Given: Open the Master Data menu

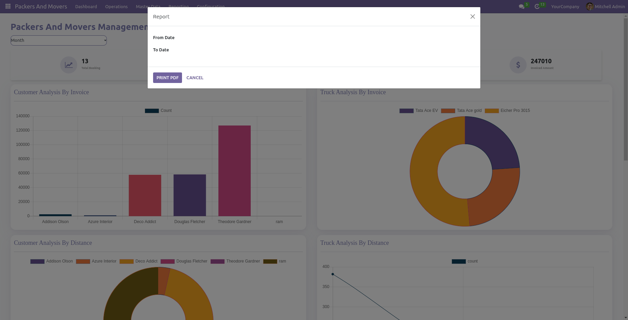Looking at the screenshot, I should (x=148, y=6).
